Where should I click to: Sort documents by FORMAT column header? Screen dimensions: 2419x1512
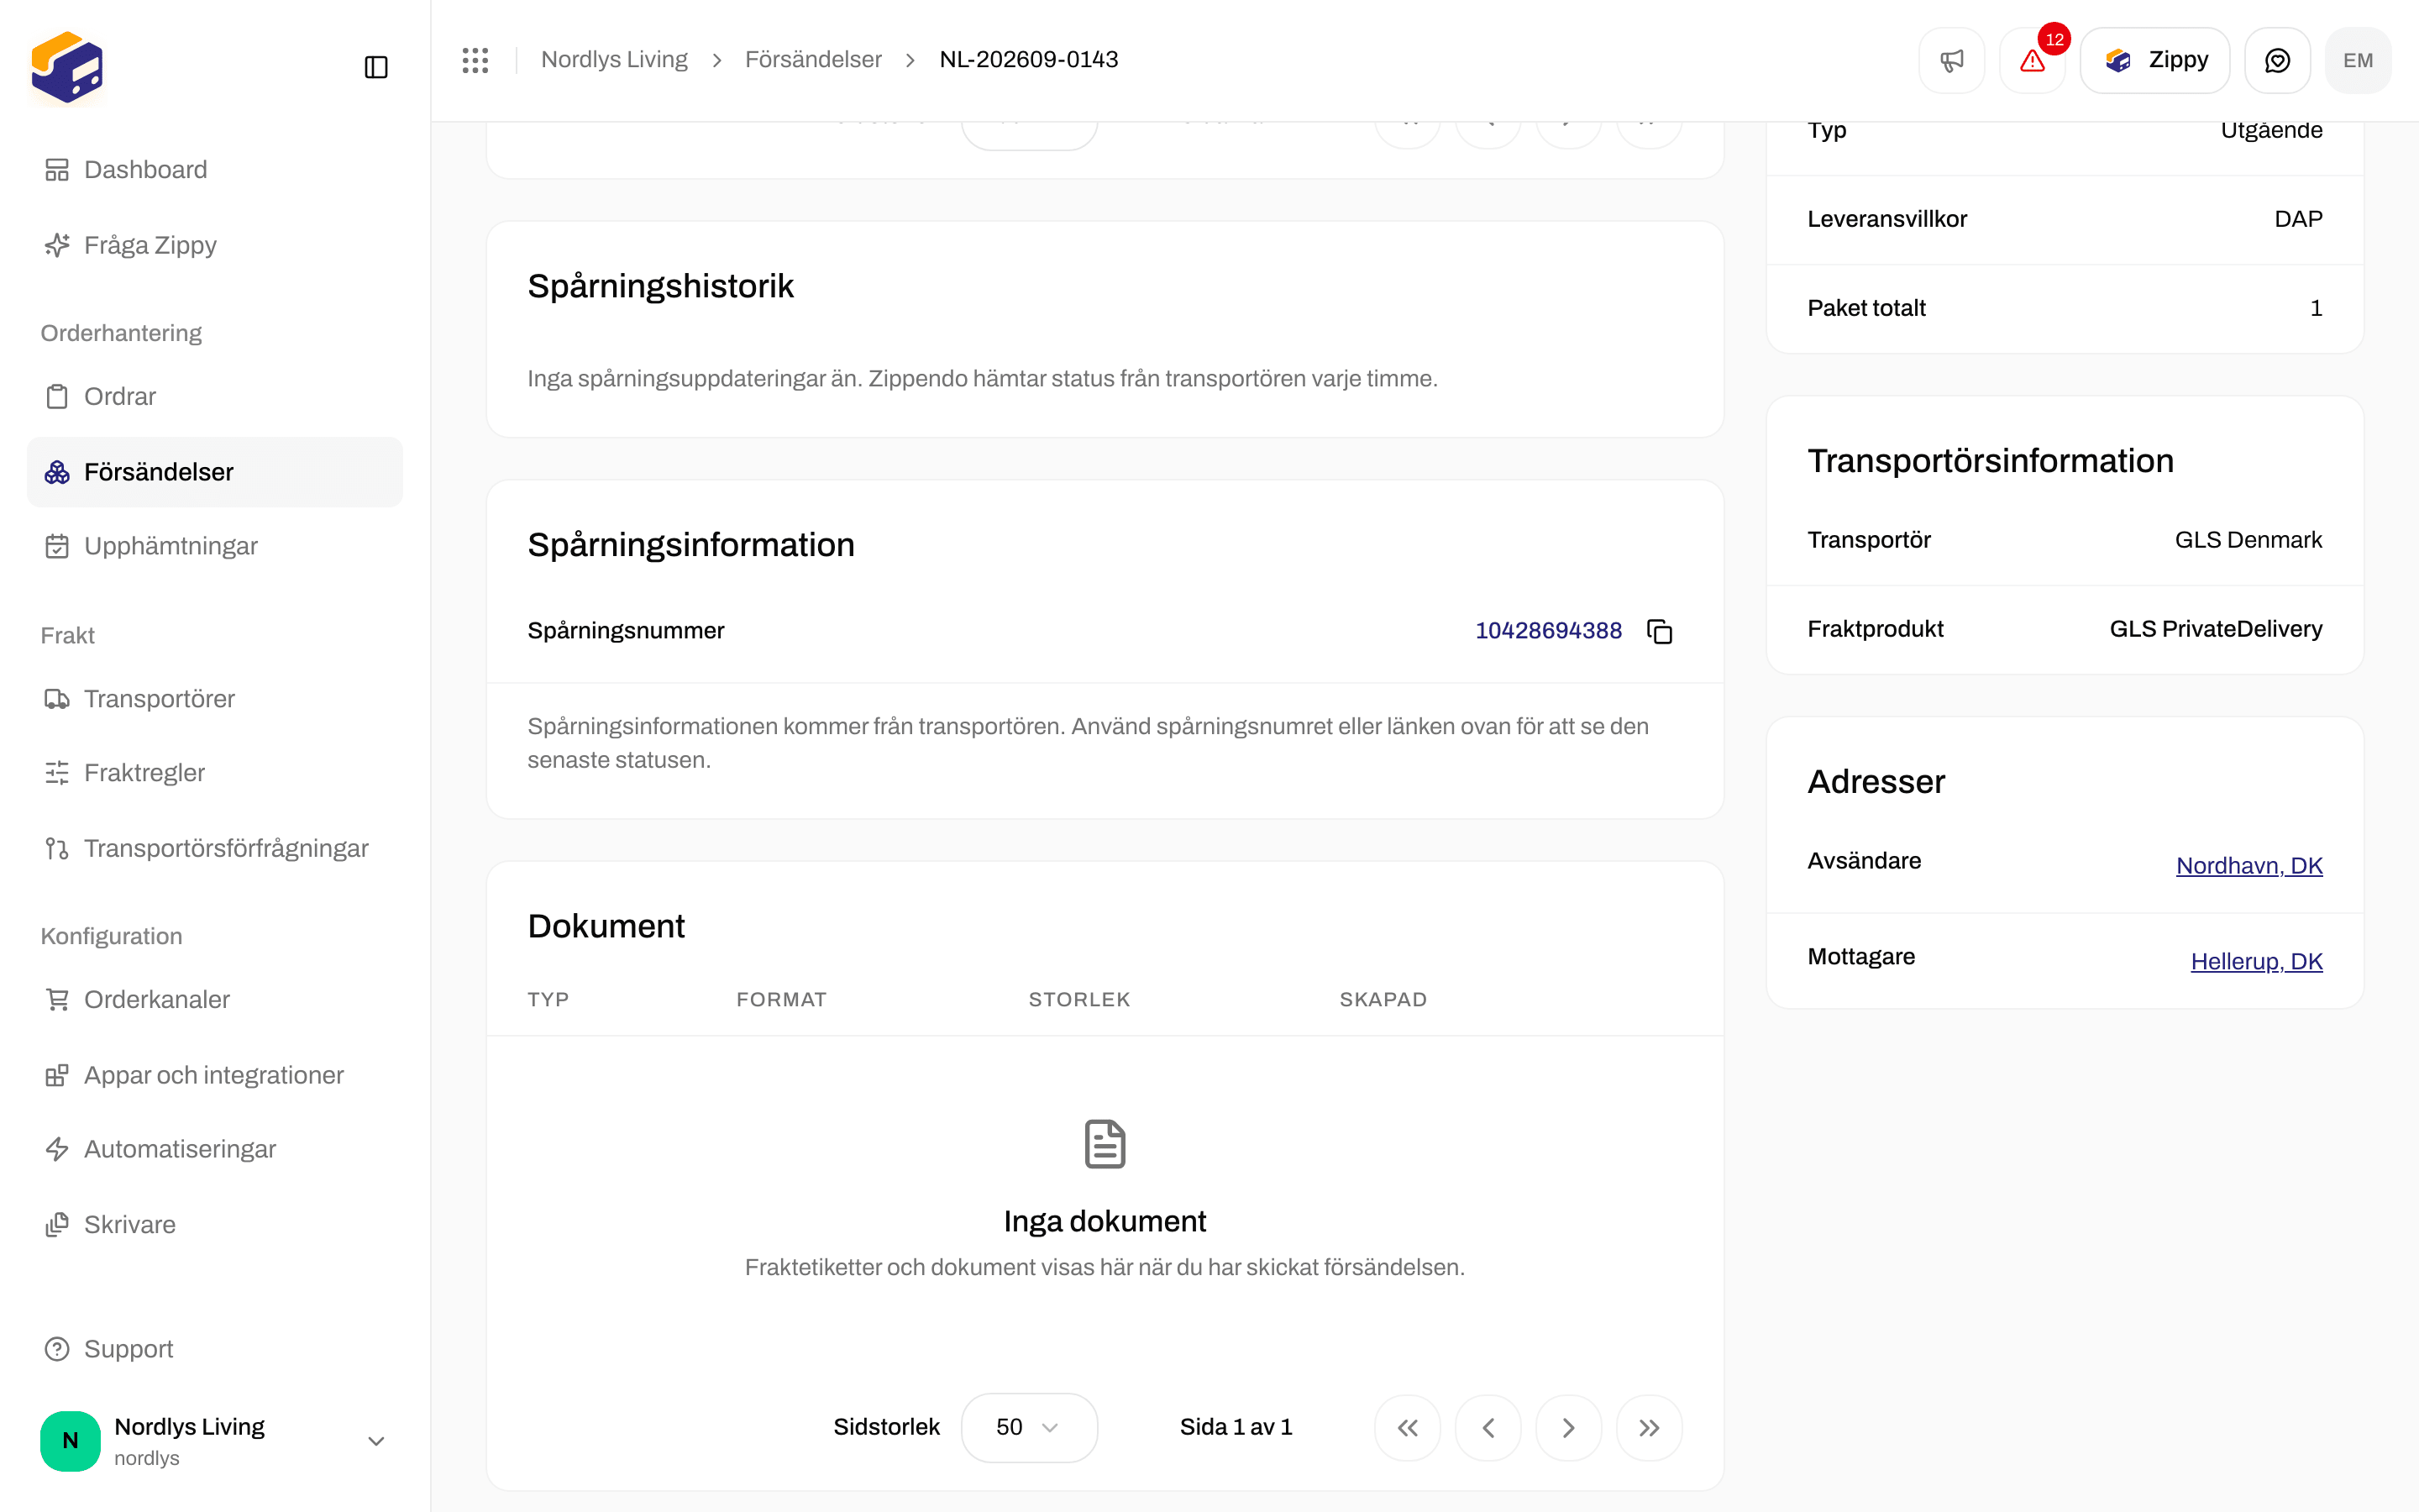point(782,999)
